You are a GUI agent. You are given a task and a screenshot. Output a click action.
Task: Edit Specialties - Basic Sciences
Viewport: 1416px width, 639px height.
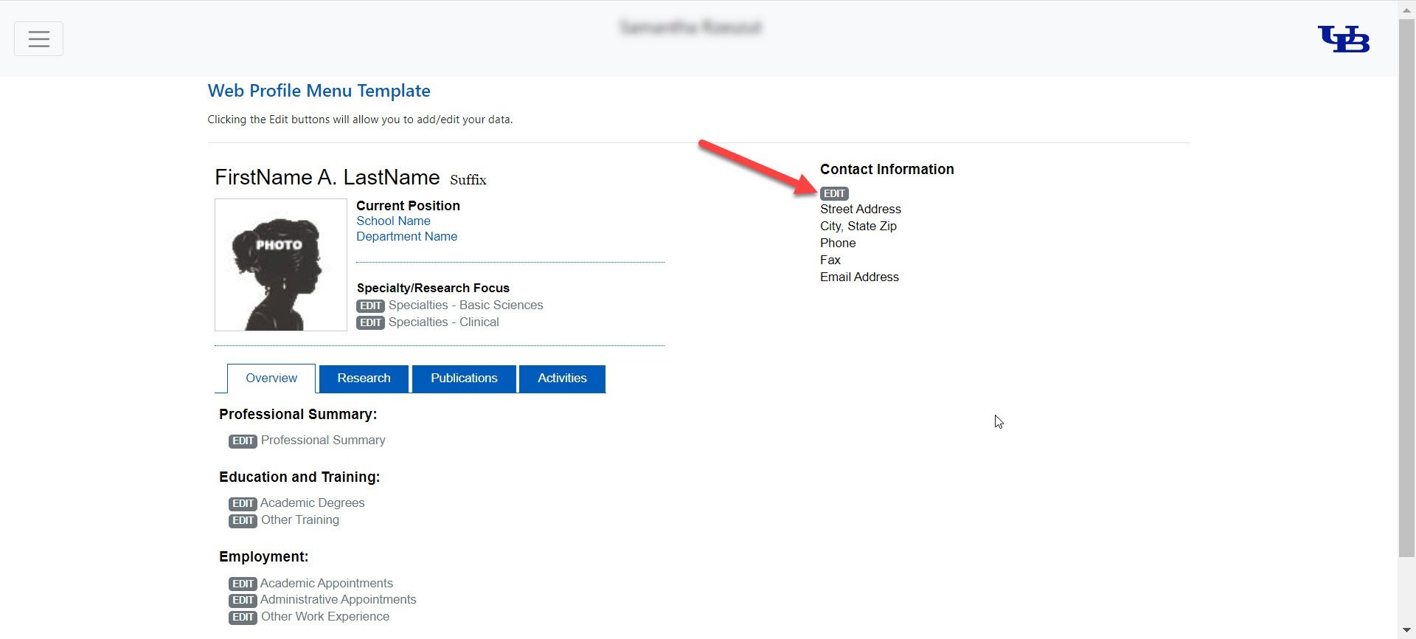pyautogui.click(x=370, y=305)
